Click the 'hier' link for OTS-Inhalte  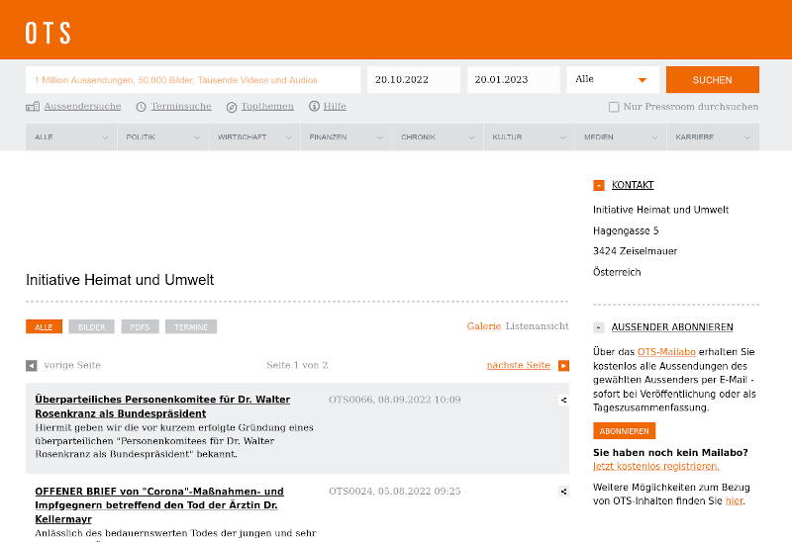coord(734,501)
